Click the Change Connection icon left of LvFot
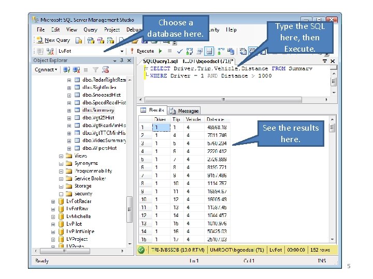Screen dimensions: 373x279 pyautogui.click(x=50, y=51)
